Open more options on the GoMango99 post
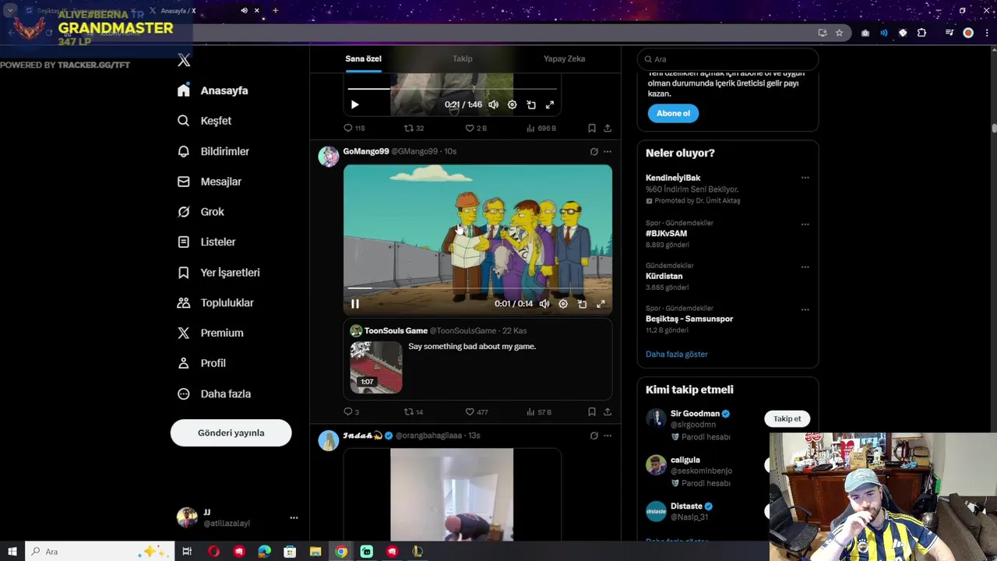This screenshot has height=561, width=997. 608,151
